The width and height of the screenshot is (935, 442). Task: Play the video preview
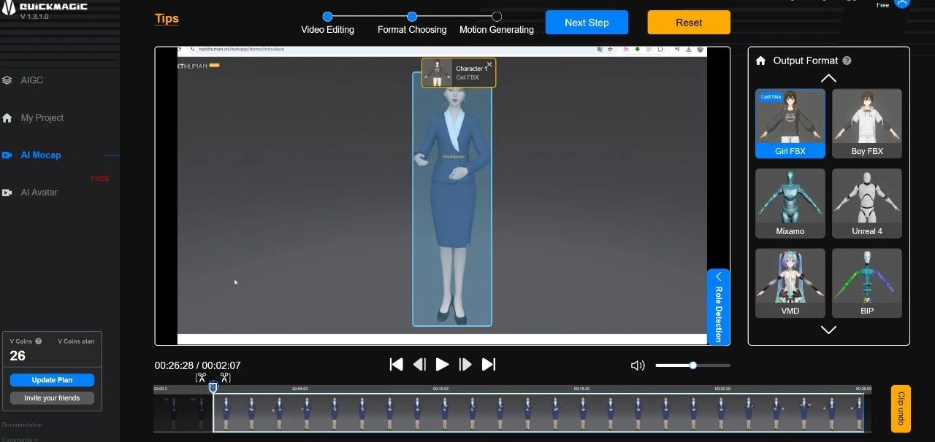pyautogui.click(x=442, y=365)
